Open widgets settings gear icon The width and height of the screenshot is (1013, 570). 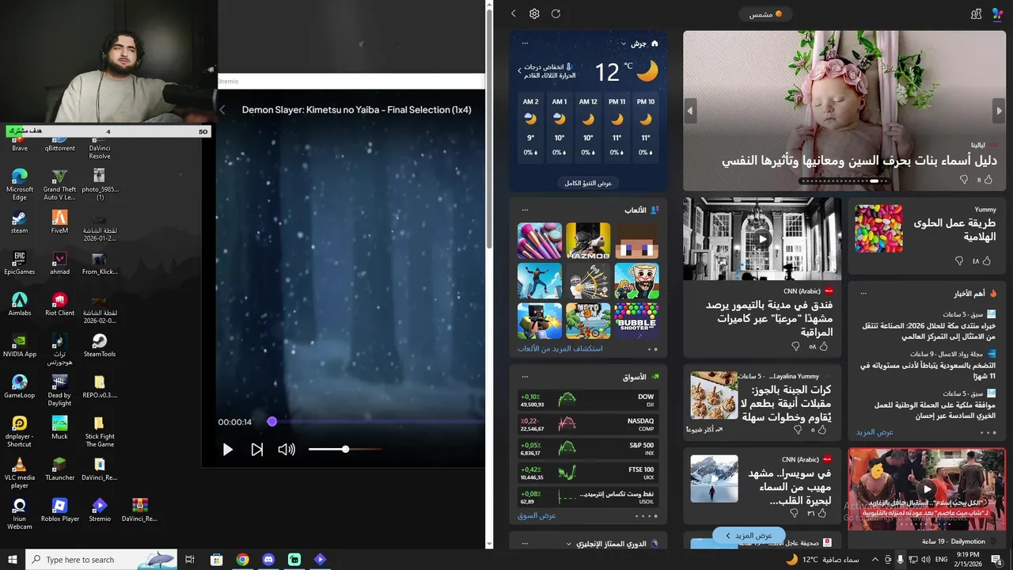tap(534, 14)
